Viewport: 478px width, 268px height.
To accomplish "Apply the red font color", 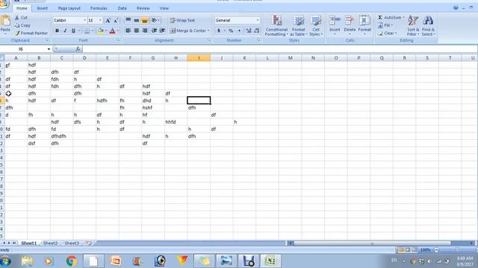I will tap(112, 31).
